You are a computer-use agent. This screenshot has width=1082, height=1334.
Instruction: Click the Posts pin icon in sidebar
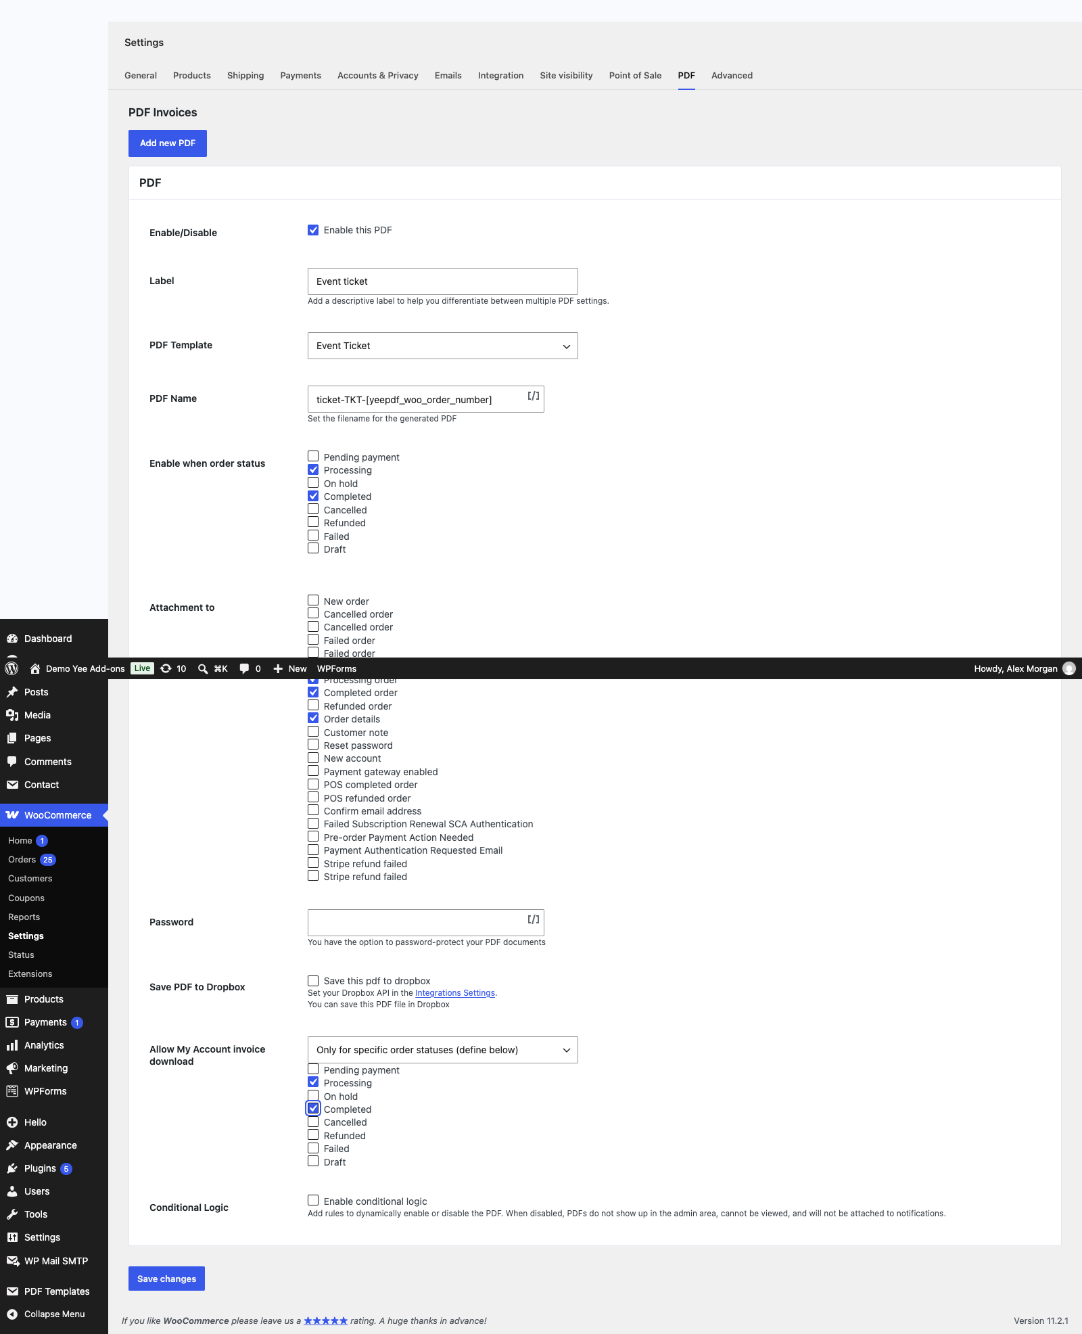(12, 692)
